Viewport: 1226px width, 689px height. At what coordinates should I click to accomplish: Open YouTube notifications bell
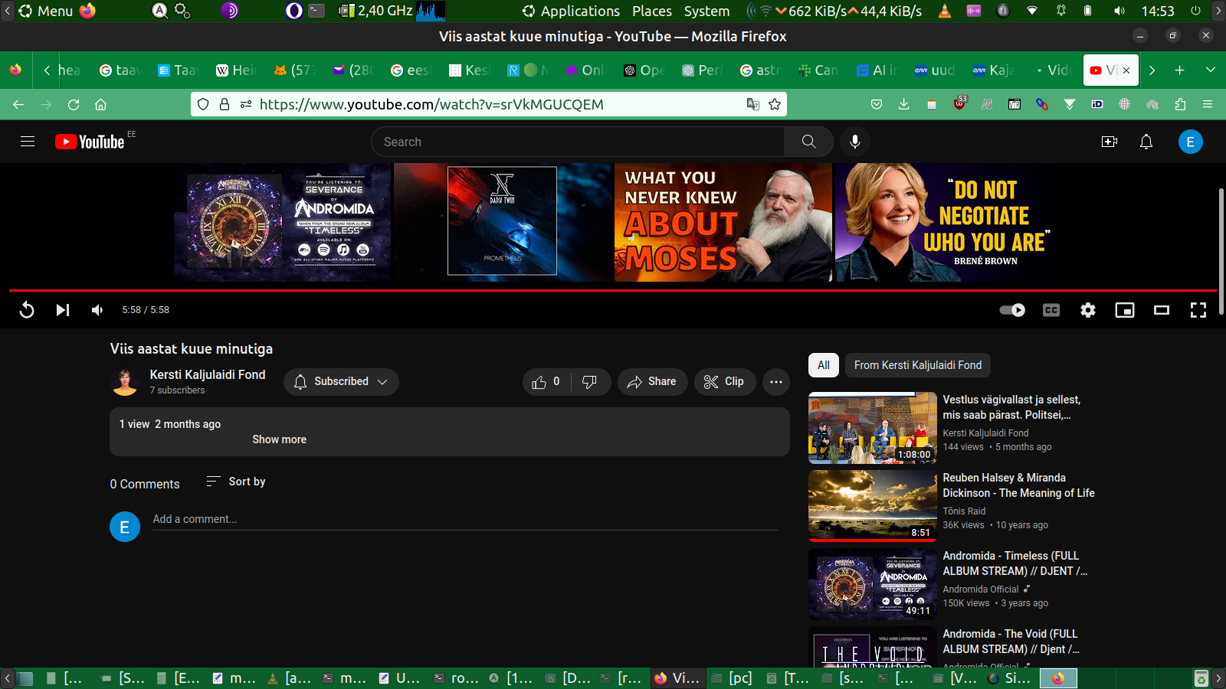click(x=1146, y=142)
